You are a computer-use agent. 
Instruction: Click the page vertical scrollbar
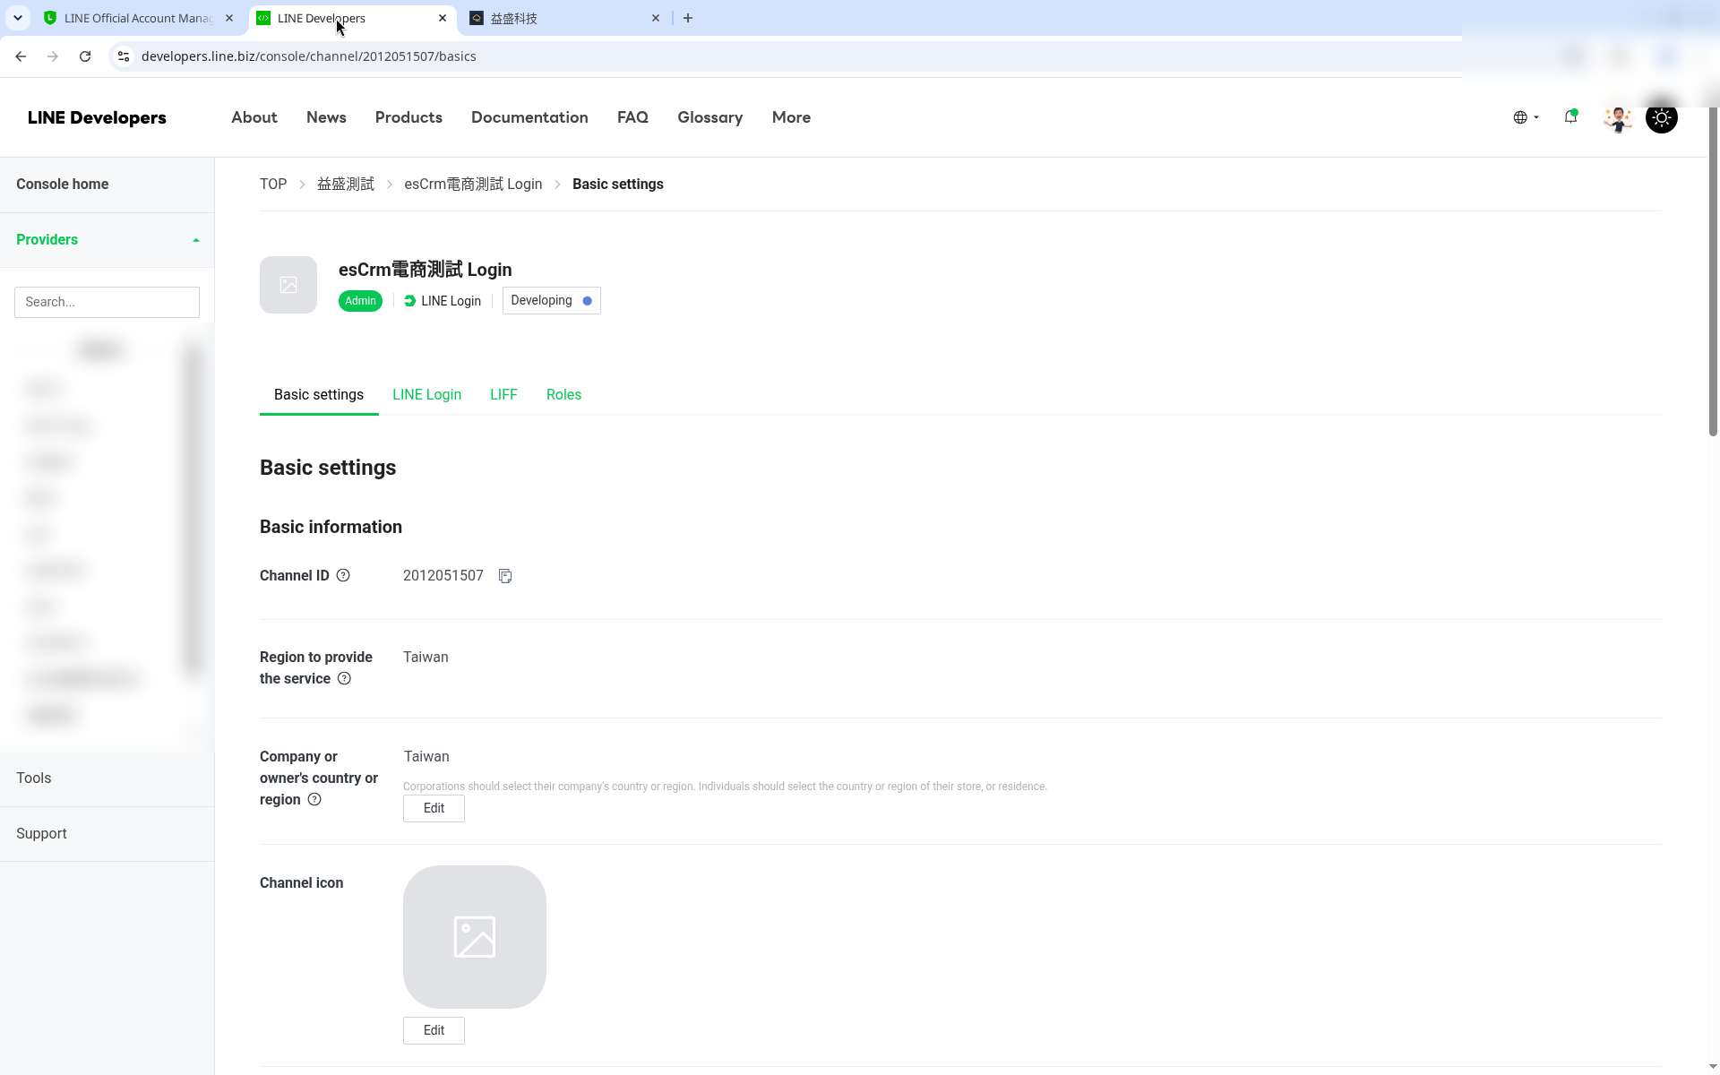pyautogui.click(x=1713, y=272)
